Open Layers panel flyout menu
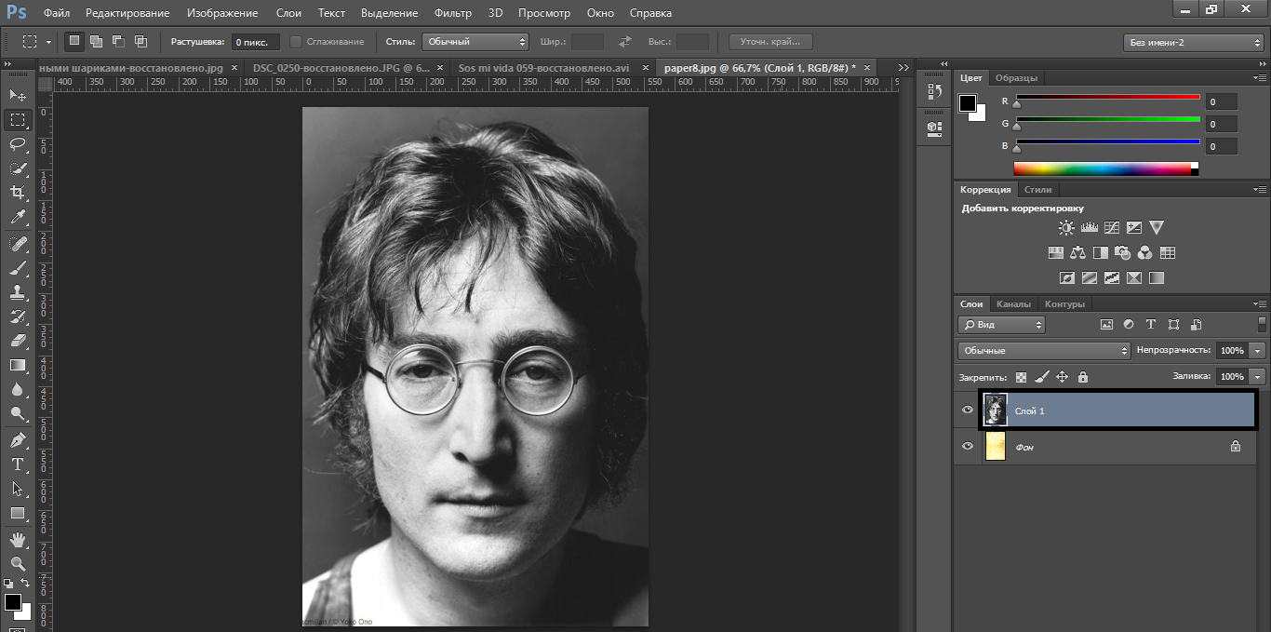The width and height of the screenshot is (1271, 632). (1260, 304)
